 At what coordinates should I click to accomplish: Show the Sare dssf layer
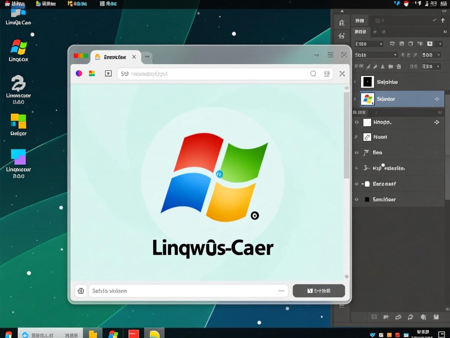[x=356, y=184]
